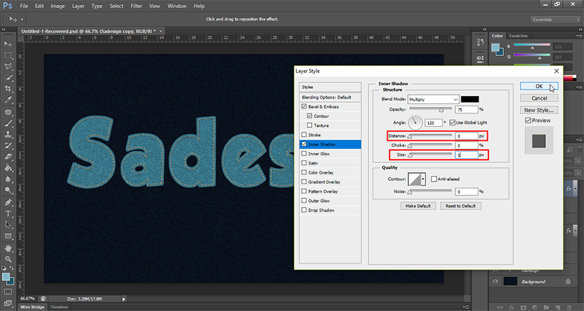Select the Healing Brush tool
Screen dimensions: 584x311
click(8, 112)
